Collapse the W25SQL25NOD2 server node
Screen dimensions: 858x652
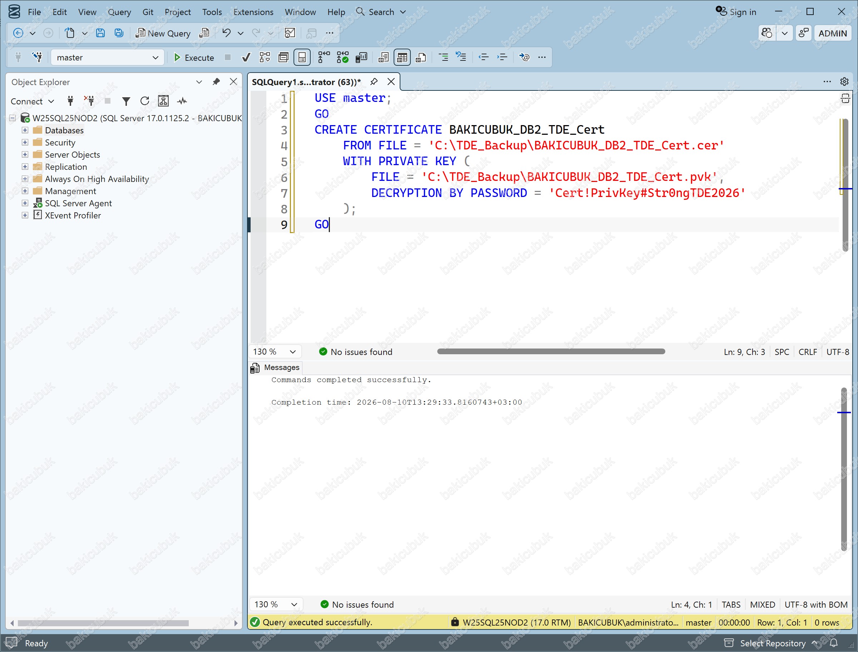point(13,118)
